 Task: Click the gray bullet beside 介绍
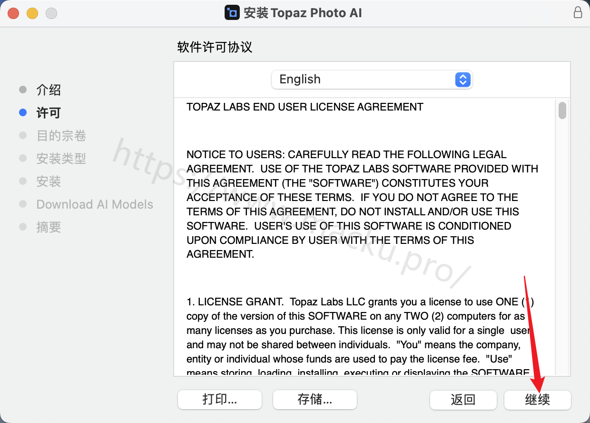tap(23, 90)
